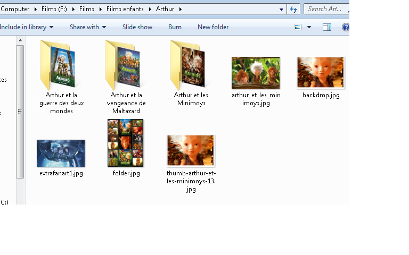
Task: Open the Help icon
Action: pyautogui.click(x=345, y=27)
